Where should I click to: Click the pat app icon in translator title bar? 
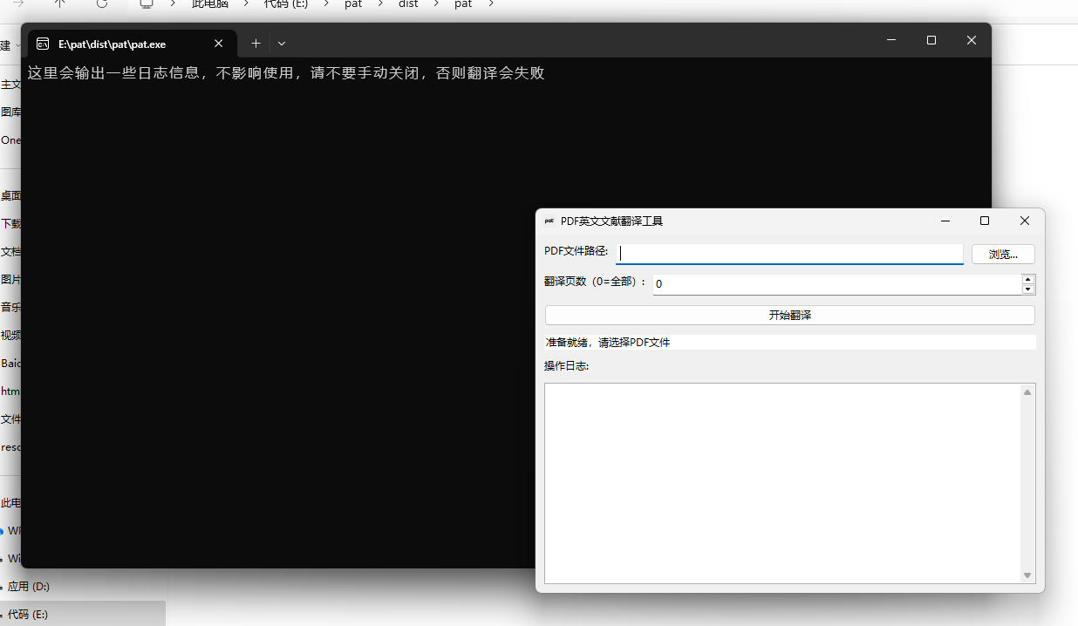pos(549,221)
